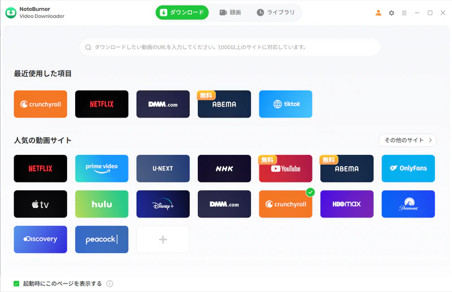Expand その他のサイト to see more sites
The height and width of the screenshot is (292, 452).
coord(407,140)
